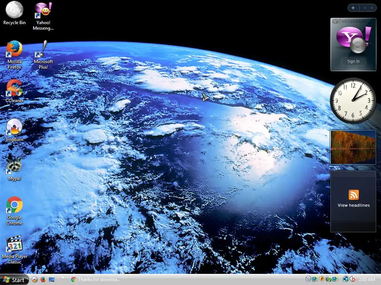381x285 pixels.
Task: Click the 2:05 AM taskbar clock
Action: [367, 279]
